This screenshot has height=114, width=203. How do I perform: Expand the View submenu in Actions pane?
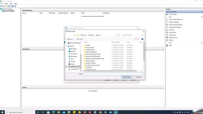tap(202, 43)
